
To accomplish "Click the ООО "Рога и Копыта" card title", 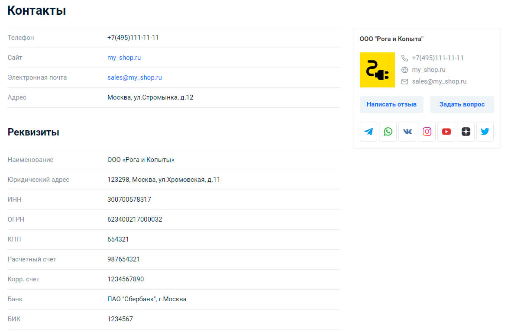I will point(392,39).
